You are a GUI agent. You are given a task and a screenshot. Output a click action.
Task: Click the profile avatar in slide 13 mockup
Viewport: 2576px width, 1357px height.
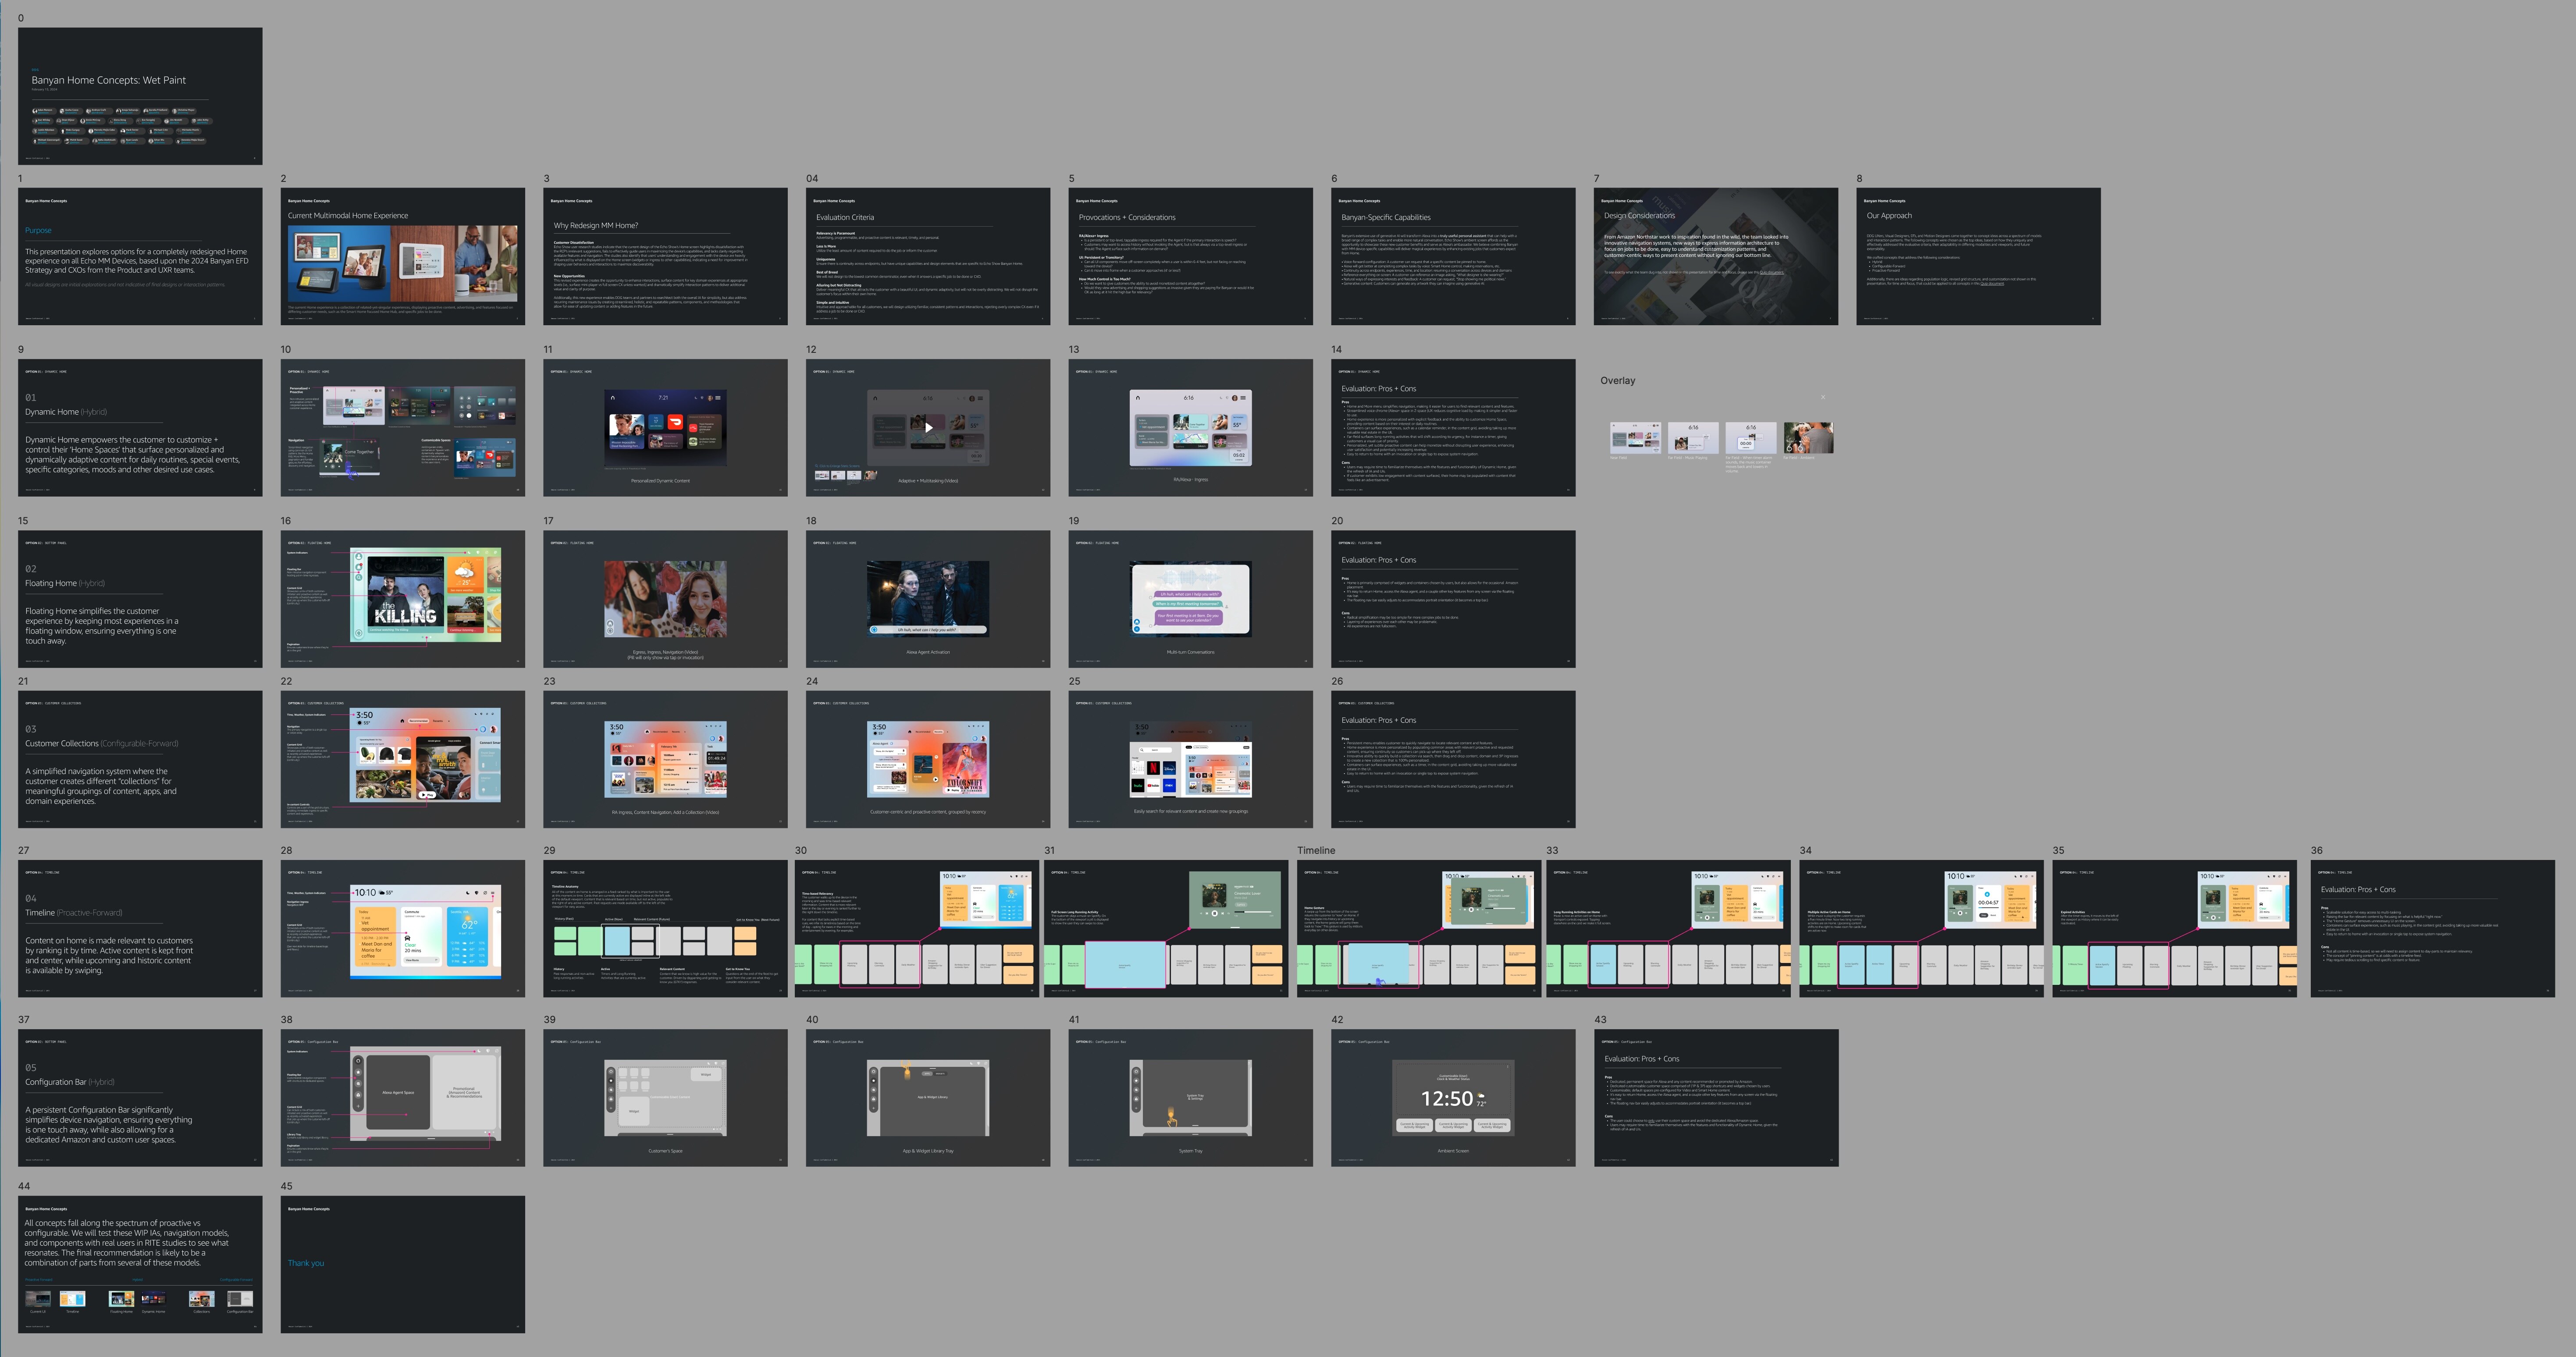pos(1235,398)
